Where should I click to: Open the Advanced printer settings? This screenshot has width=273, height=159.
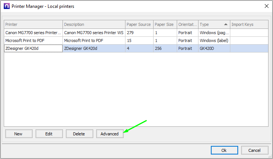point(110,134)
